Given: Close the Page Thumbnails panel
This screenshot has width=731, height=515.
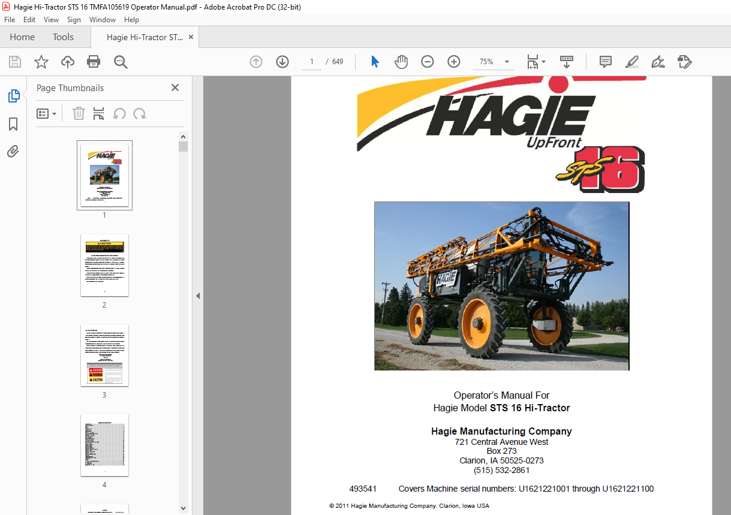Looking at the screenshot, I should 175,88.
